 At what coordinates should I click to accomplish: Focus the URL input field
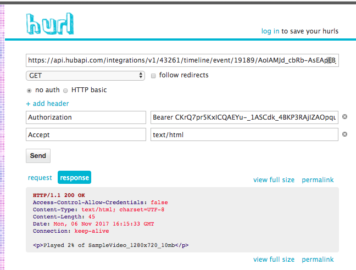182,60
